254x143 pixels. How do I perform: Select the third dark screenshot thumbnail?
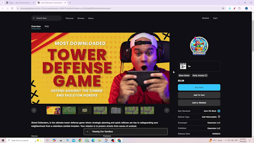point(85,110)
